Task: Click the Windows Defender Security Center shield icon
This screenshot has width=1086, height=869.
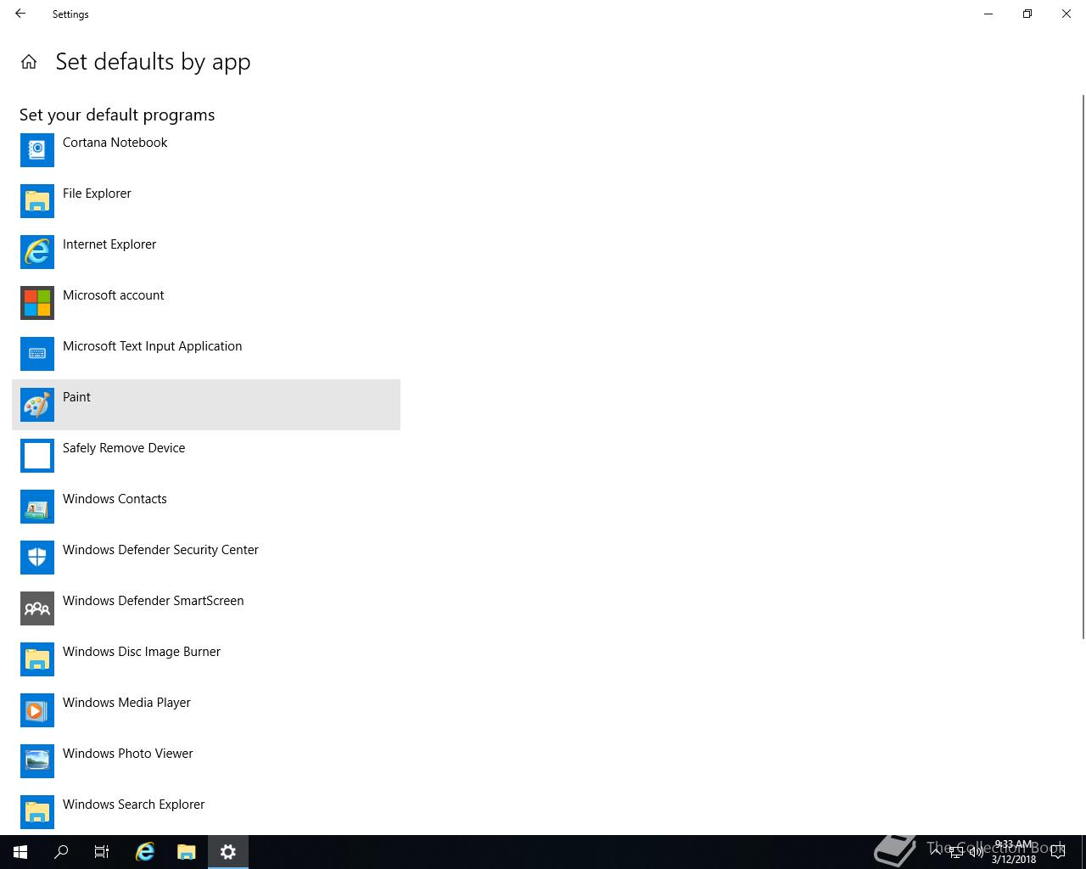Action: click(37, 558)
